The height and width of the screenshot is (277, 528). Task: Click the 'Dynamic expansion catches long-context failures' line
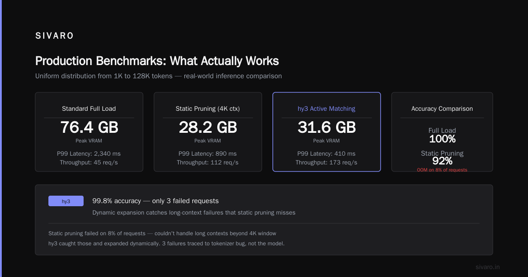tap(194, 213)
